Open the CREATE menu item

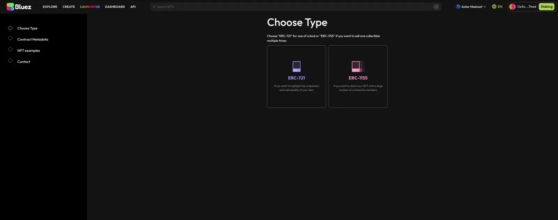(69, 7)
